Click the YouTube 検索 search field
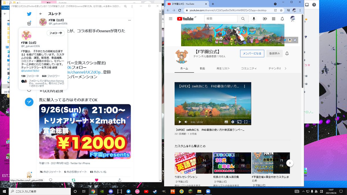The height and width of the screenshot is (195, 347). click(221, 19)
